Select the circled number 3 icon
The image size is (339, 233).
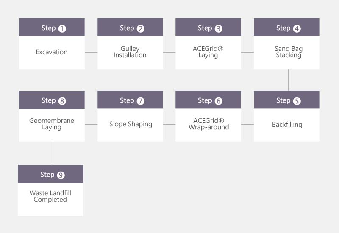pos(218,28)
